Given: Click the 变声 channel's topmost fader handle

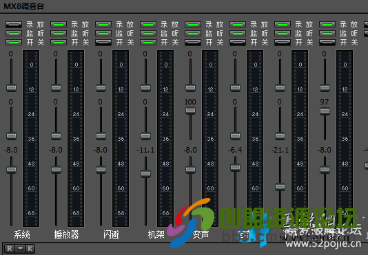Looking at the screenshot, I should point(191,88).
